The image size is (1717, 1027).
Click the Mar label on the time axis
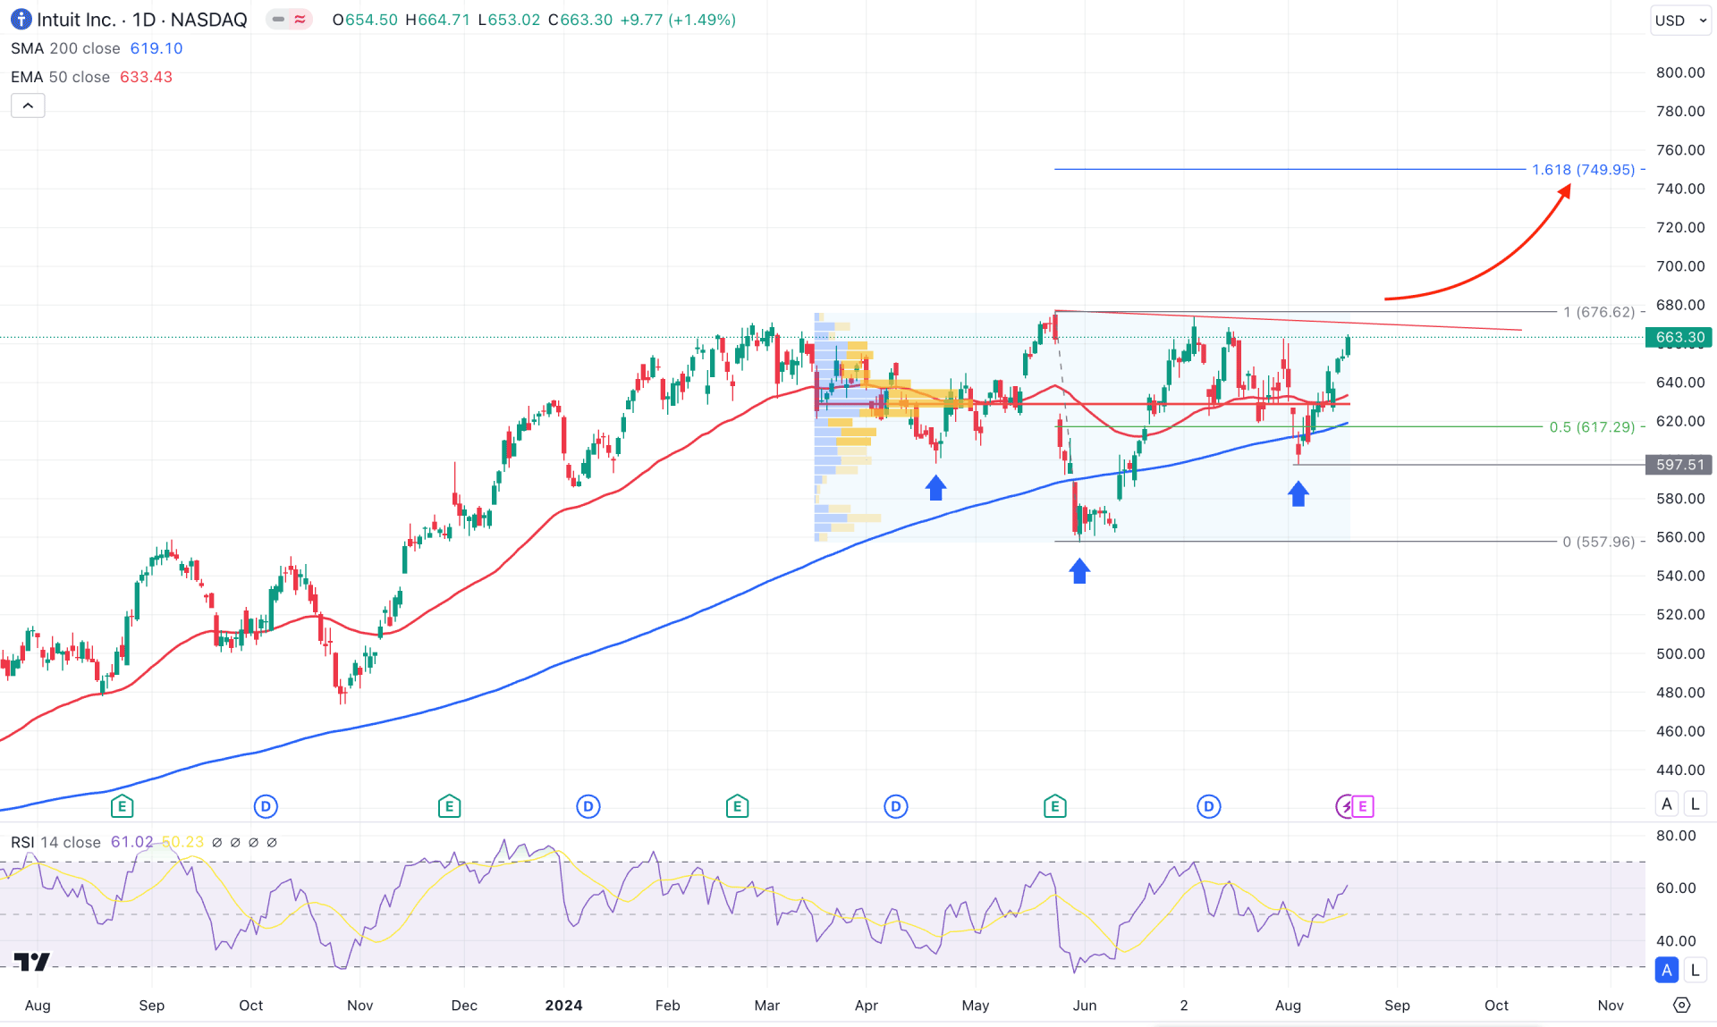(766, 1006)
